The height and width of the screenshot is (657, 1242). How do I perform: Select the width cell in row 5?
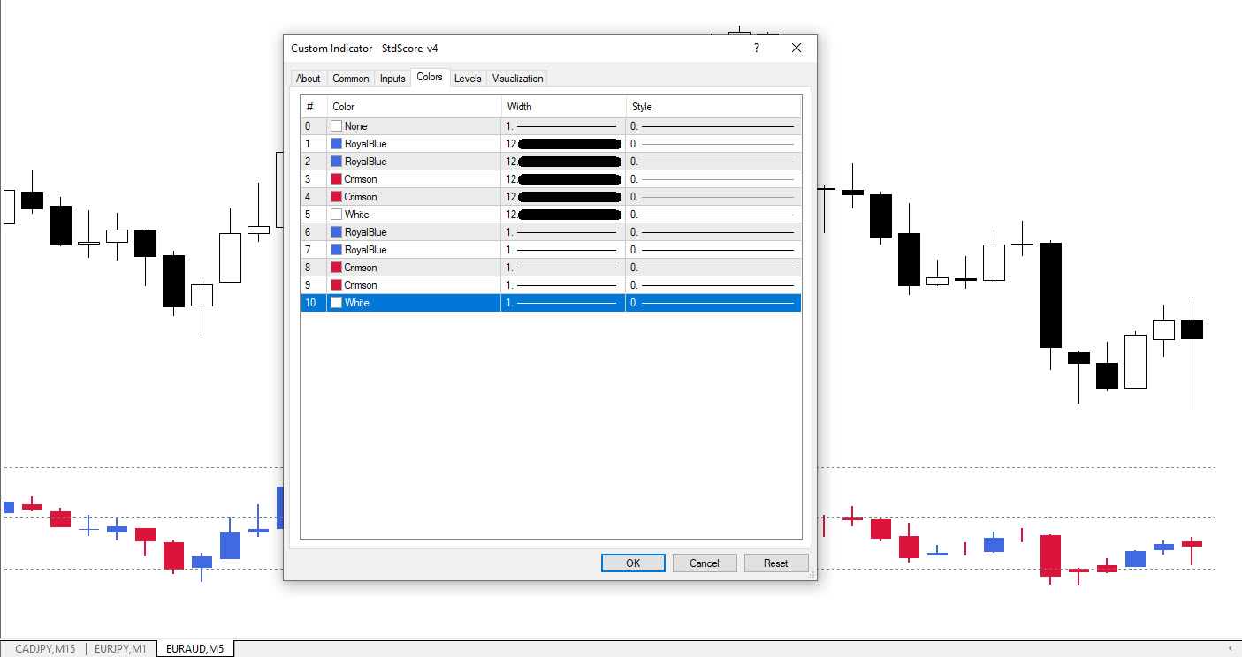563,215
